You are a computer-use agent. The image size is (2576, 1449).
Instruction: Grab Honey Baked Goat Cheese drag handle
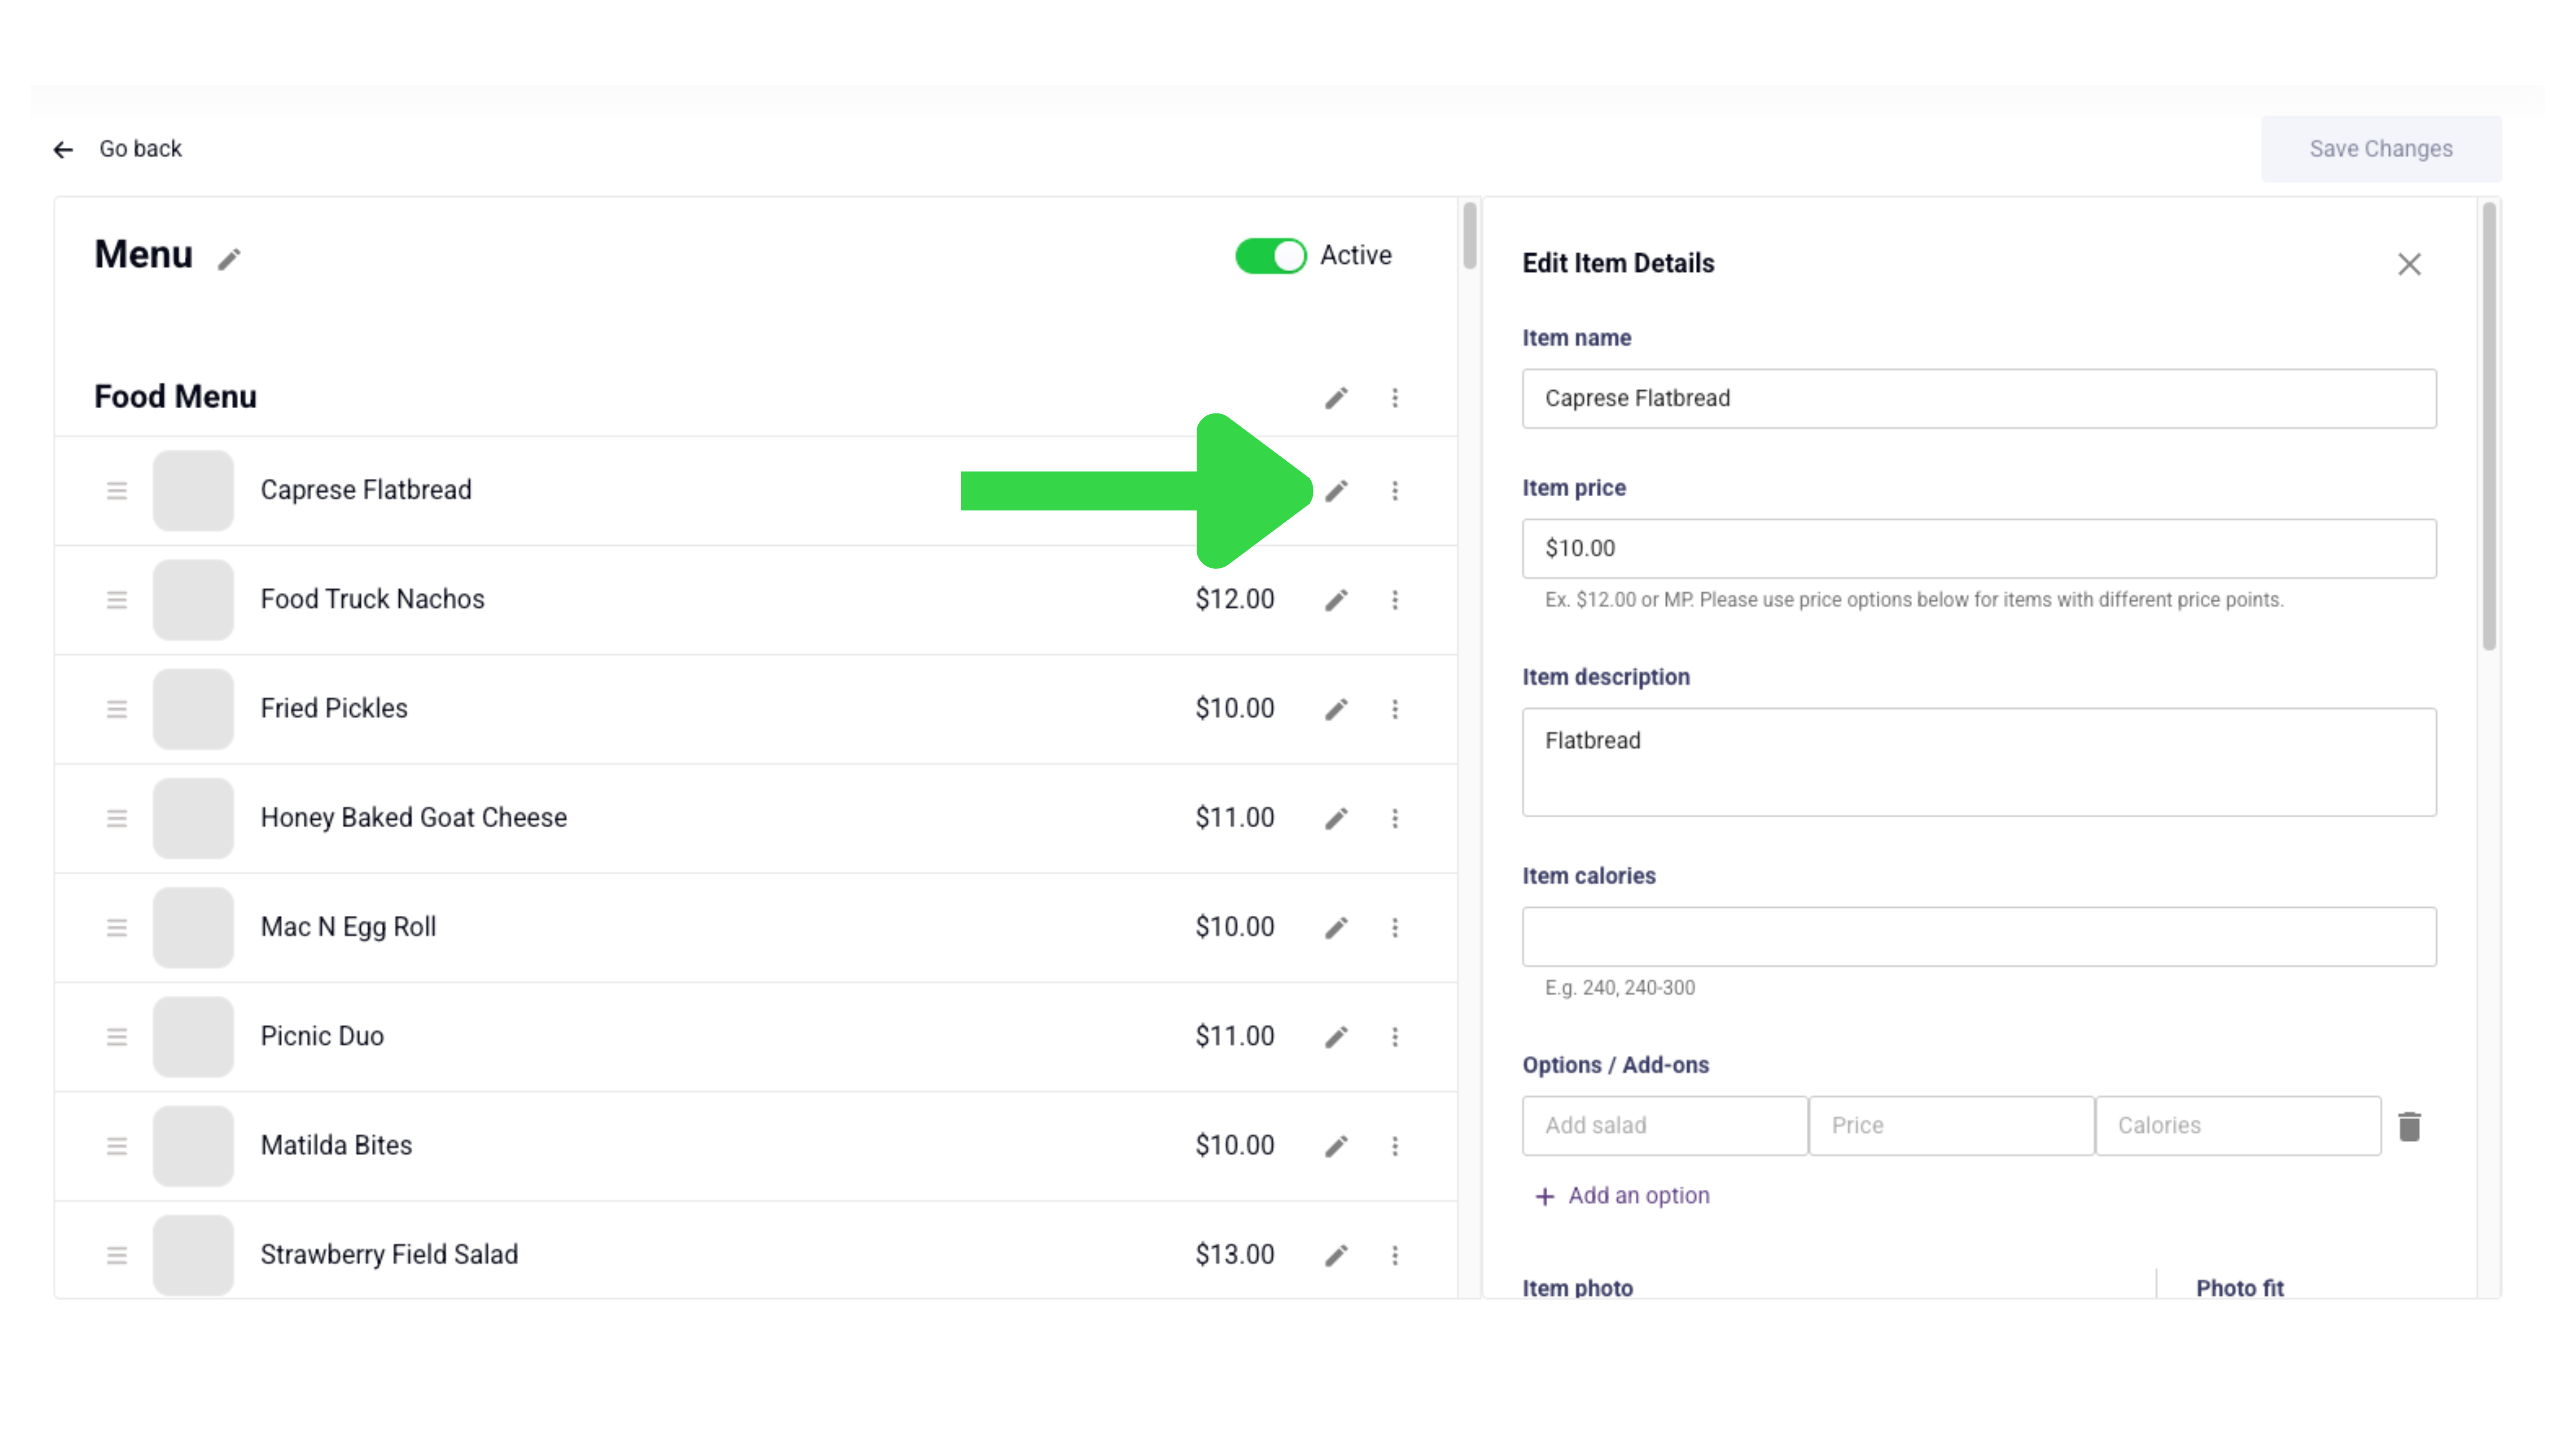click(x=117, y=819)
